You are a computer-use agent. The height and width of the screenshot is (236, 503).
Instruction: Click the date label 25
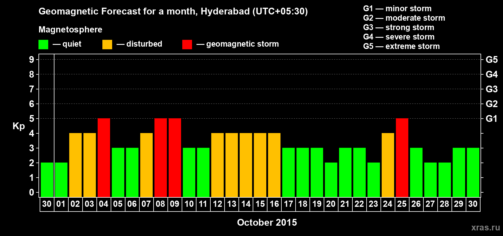point(402,204)
